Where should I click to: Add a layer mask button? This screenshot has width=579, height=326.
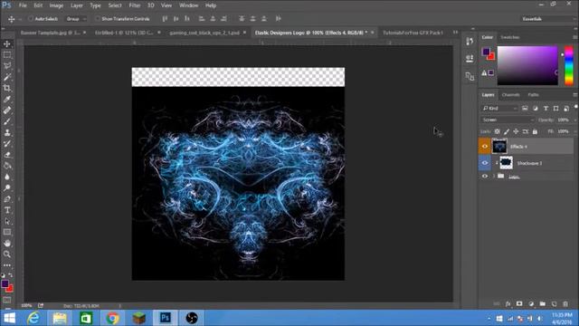pyautogui.click(x=519, y=304)
